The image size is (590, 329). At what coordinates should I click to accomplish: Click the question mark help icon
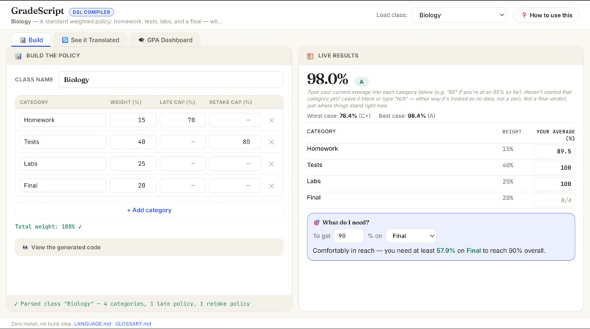[524, 15]
